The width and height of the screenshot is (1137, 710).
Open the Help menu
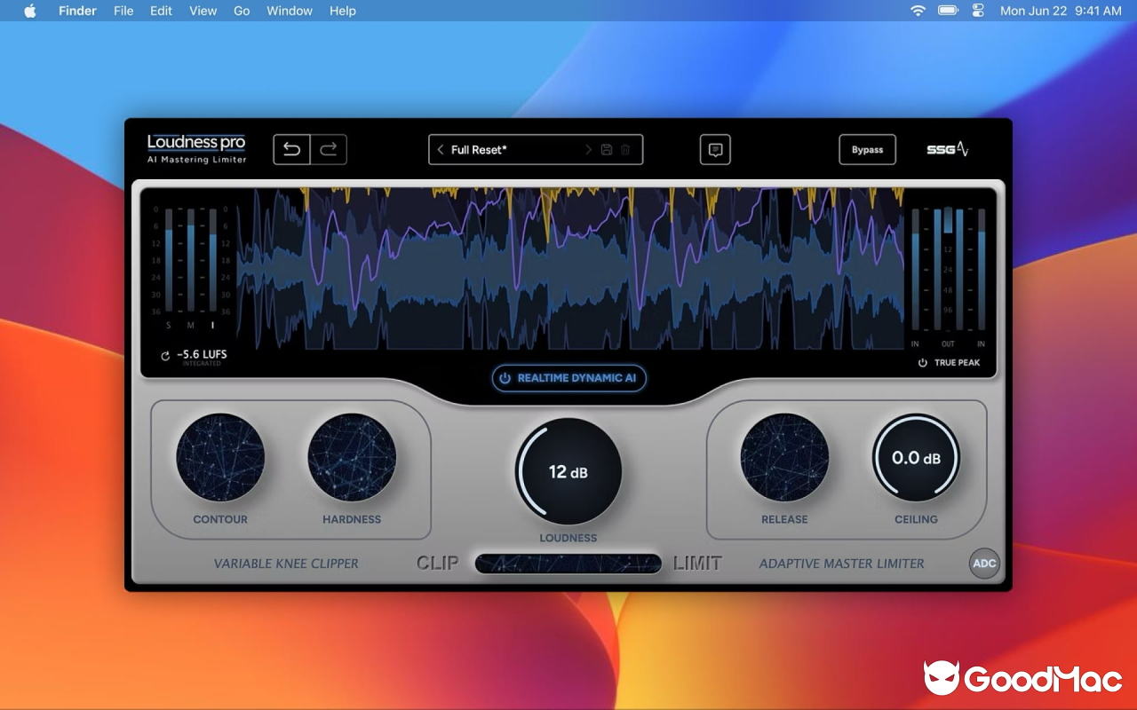(343, 11)
